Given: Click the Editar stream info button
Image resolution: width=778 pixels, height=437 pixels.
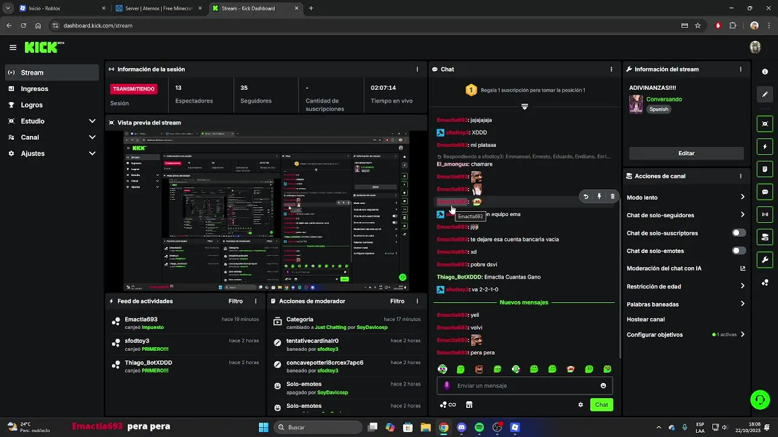Looking at the screenshot, I should tap(686, 154).
